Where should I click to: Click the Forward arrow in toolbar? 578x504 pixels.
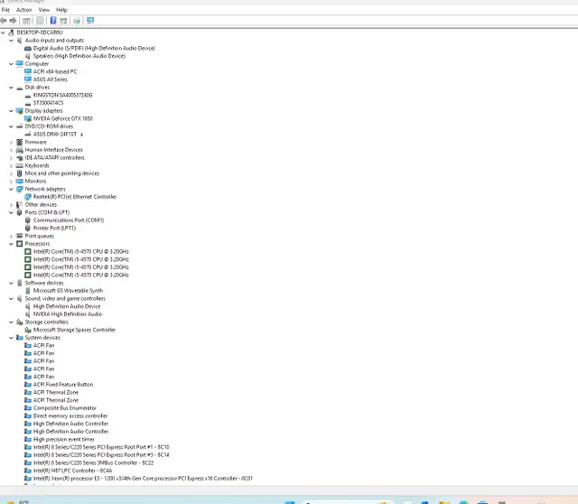pos(13,21)
